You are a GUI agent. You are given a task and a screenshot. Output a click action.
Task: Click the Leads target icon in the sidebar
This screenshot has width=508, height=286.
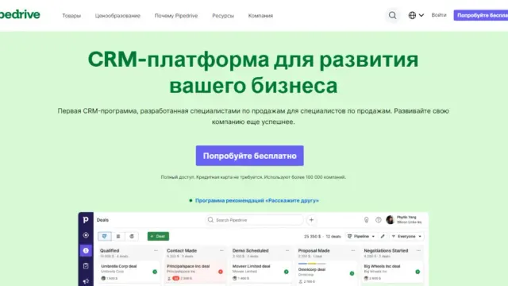coord(86,235)
